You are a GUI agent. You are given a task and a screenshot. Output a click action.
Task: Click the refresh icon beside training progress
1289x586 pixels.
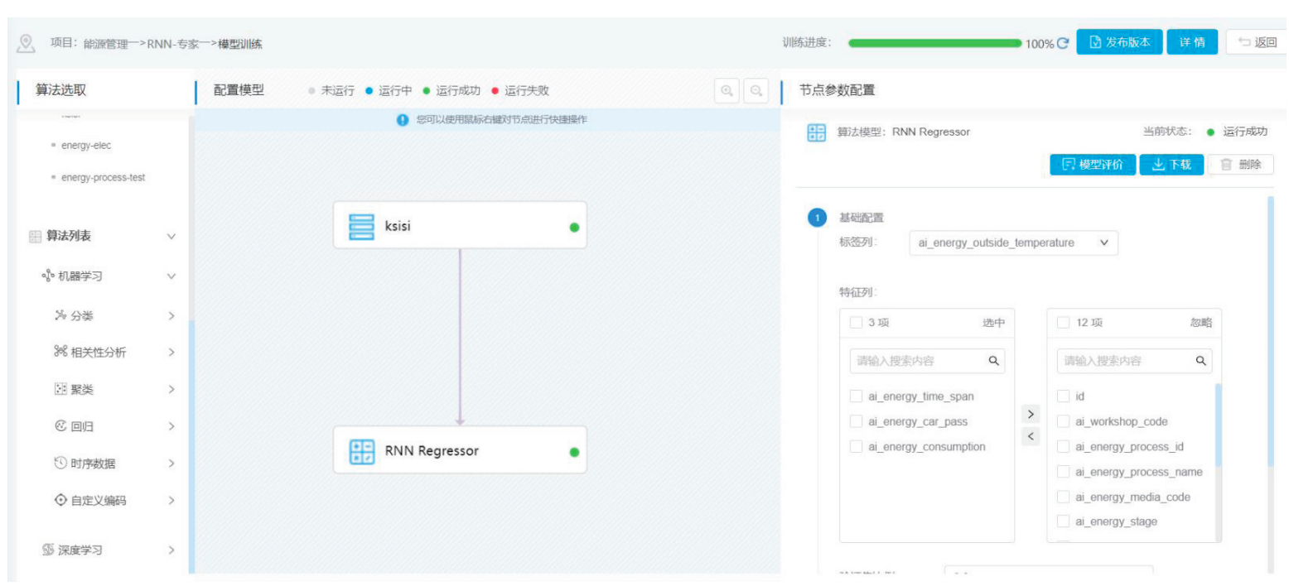(x=1063, y=43)
